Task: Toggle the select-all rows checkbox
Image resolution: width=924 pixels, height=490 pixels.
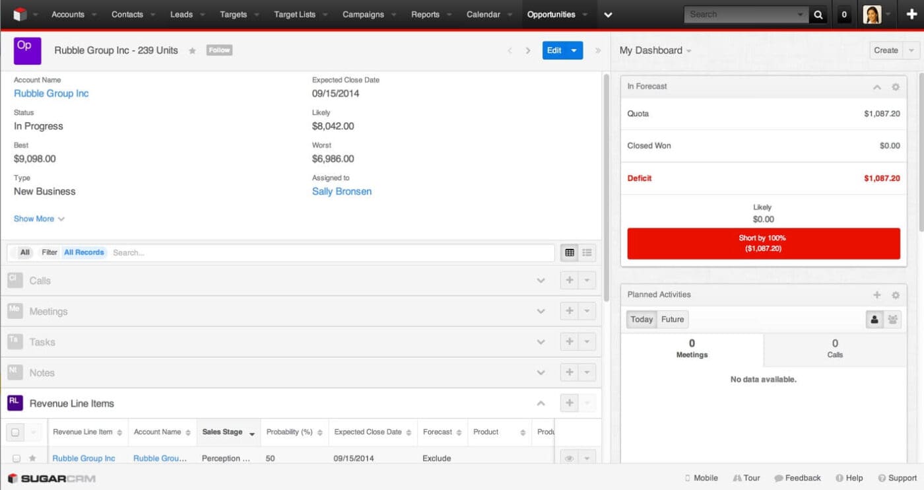Action: 15,433
